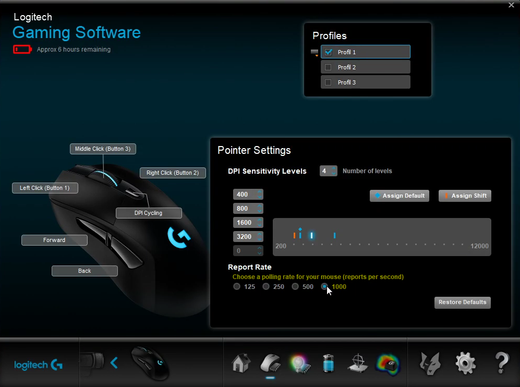Open the surface tuning crosshair icon
The image size is (520, 387).
[358, 363]
